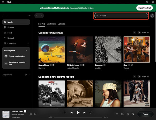
Task: Click the playback progress bar
Action: coord(78,117)
